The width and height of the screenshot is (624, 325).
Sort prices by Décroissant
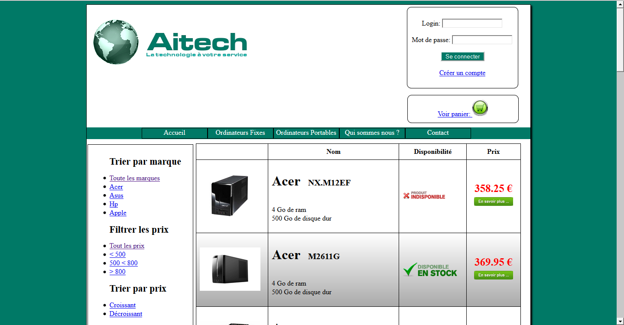coord(126,314)
